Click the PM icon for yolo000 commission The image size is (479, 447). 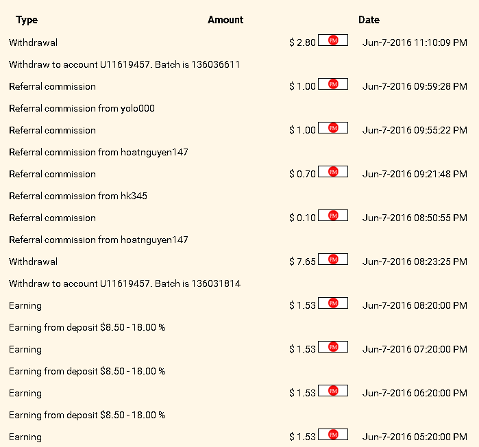point(333,84)
